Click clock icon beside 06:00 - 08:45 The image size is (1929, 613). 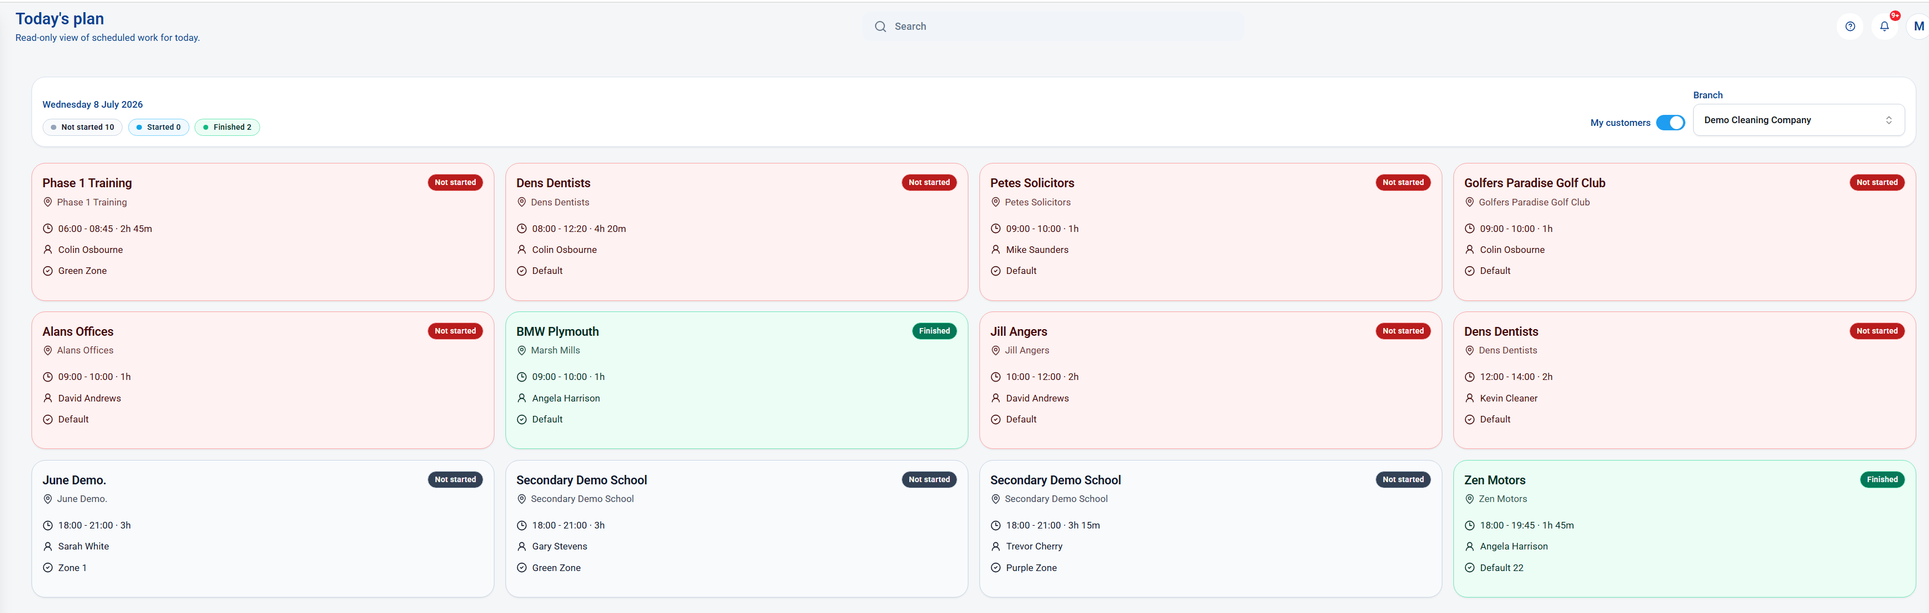[48, 229]
